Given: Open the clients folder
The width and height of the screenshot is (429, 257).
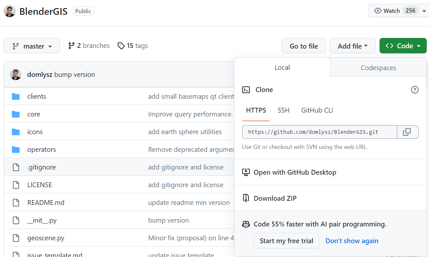Looking at the screenshot, I should click(x=37, y=96).
